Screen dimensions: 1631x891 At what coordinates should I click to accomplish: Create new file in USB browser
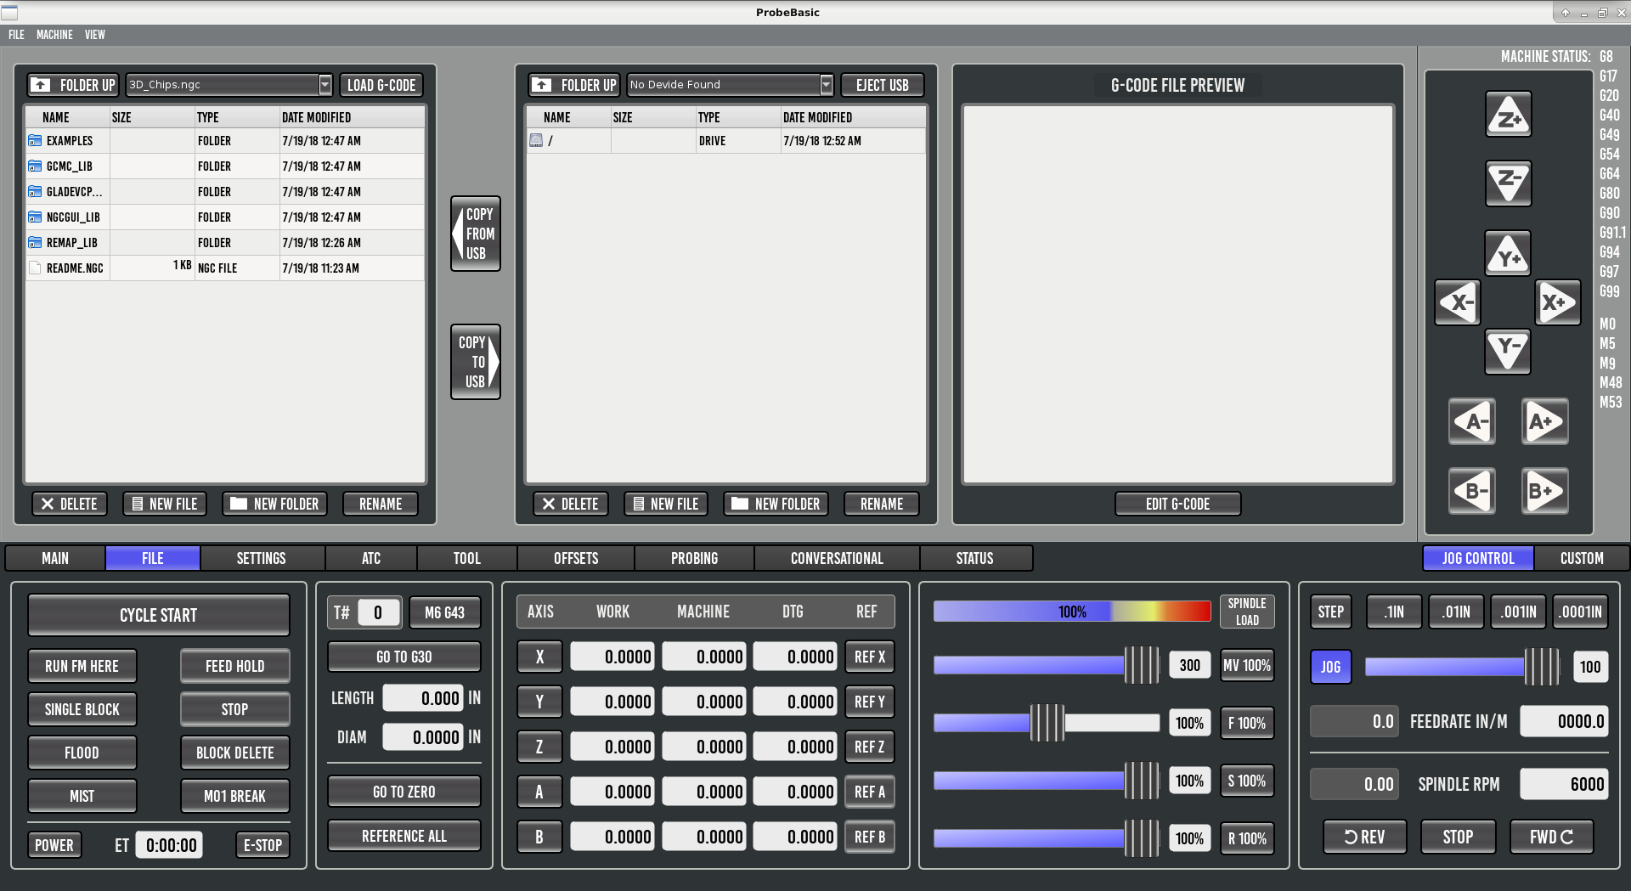666,504
